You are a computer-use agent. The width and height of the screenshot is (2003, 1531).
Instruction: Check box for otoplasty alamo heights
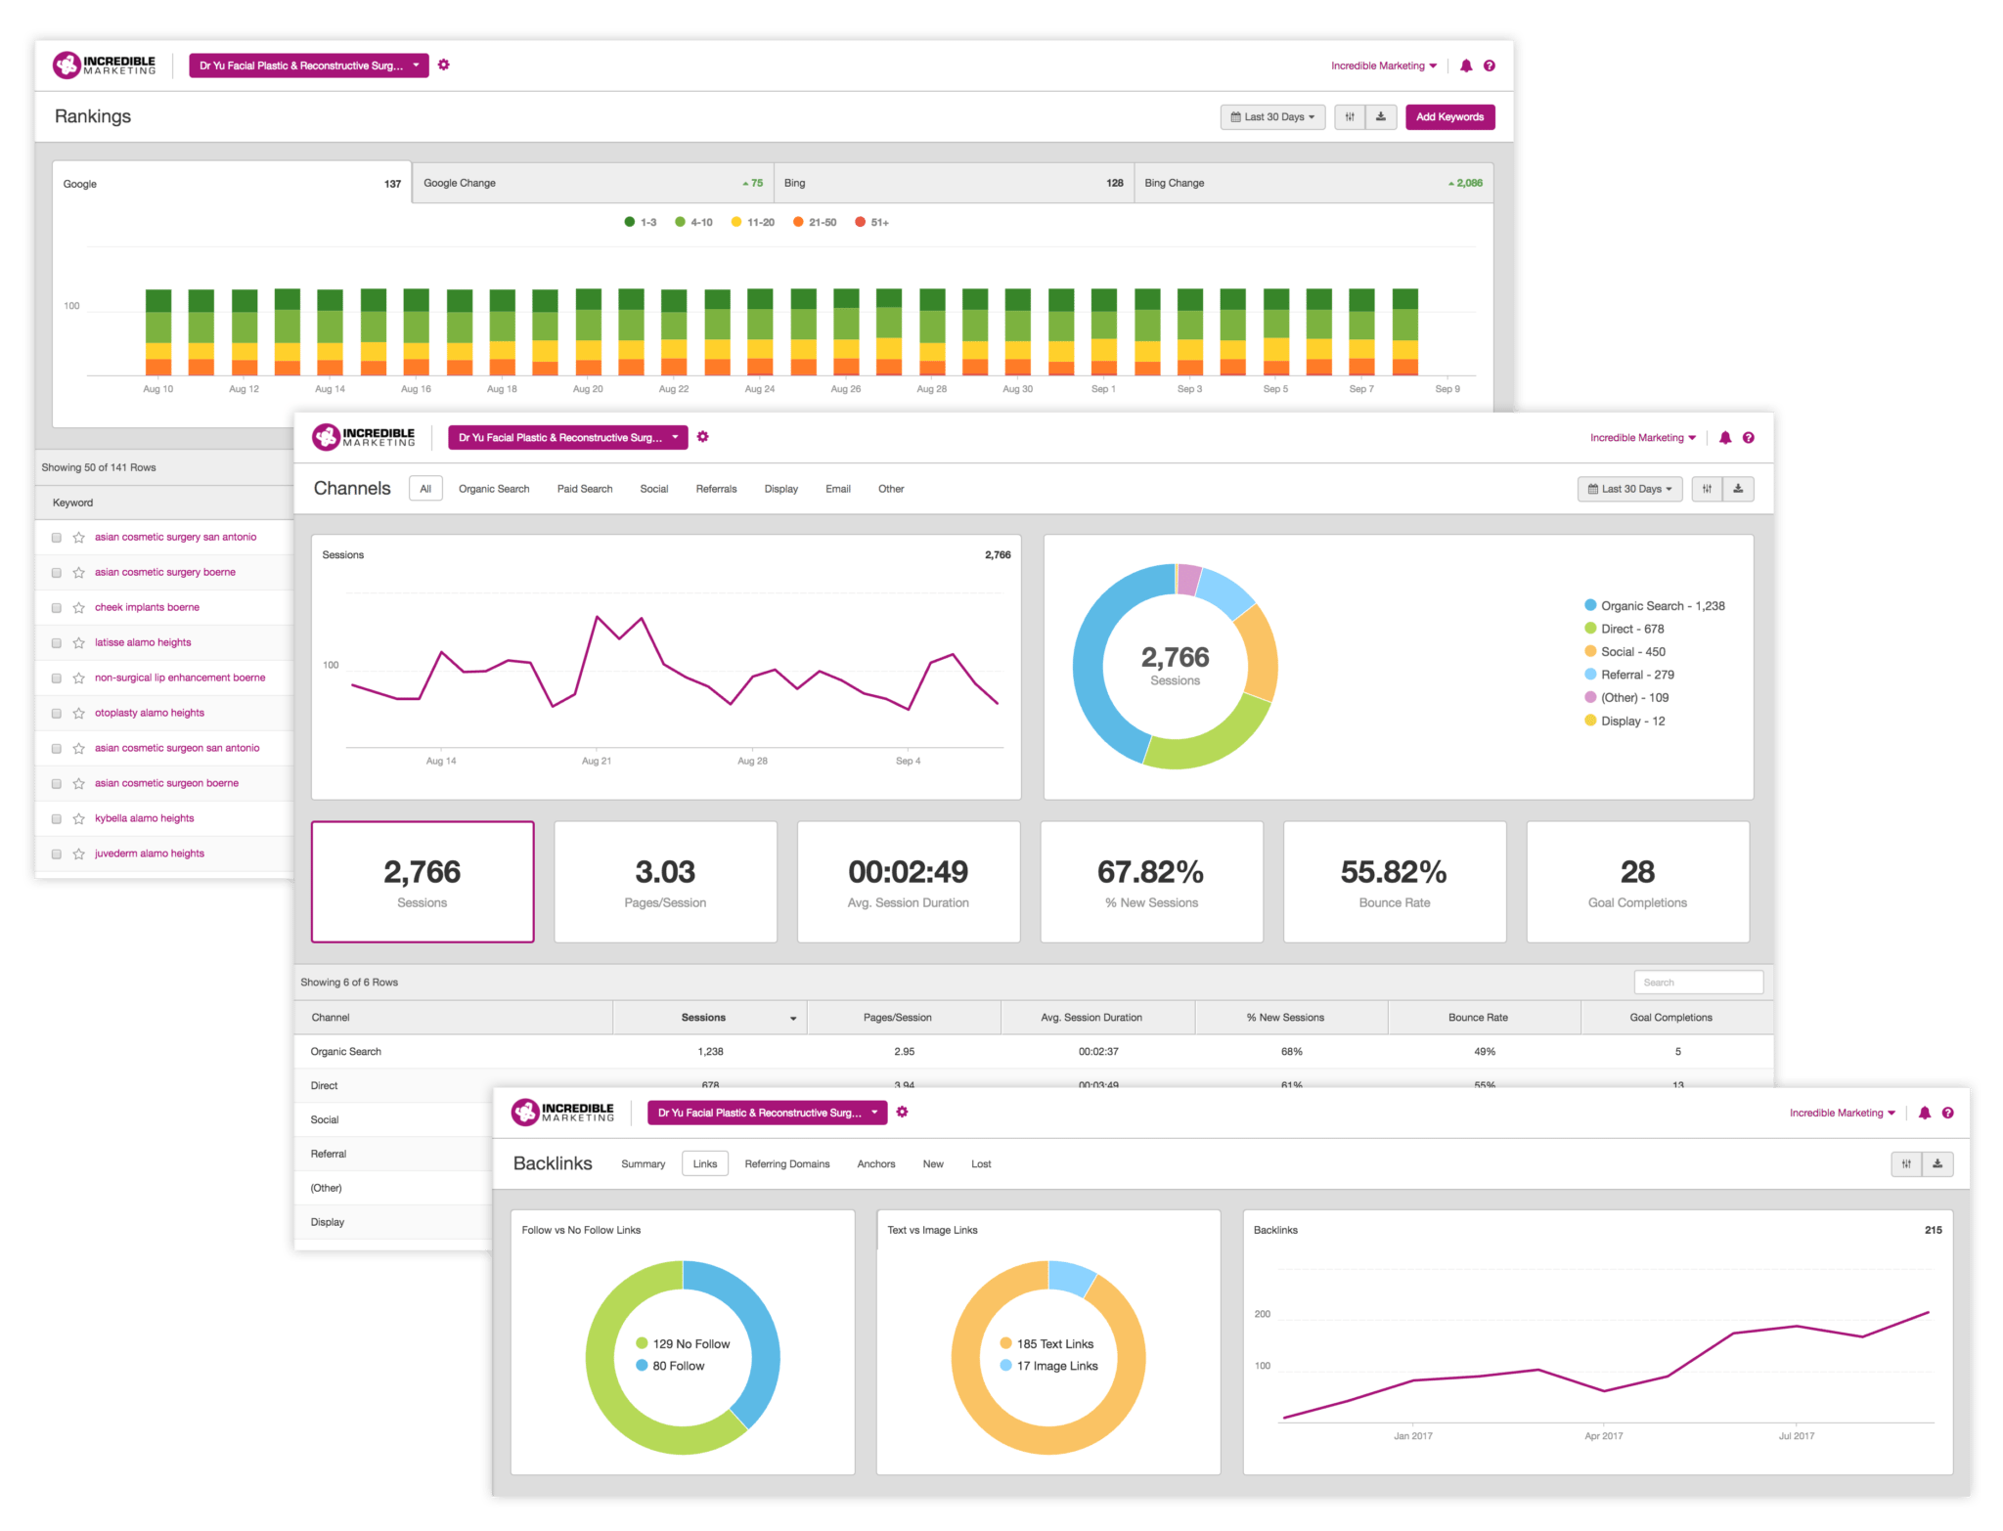pyautogui.click(x=57, y=714)
